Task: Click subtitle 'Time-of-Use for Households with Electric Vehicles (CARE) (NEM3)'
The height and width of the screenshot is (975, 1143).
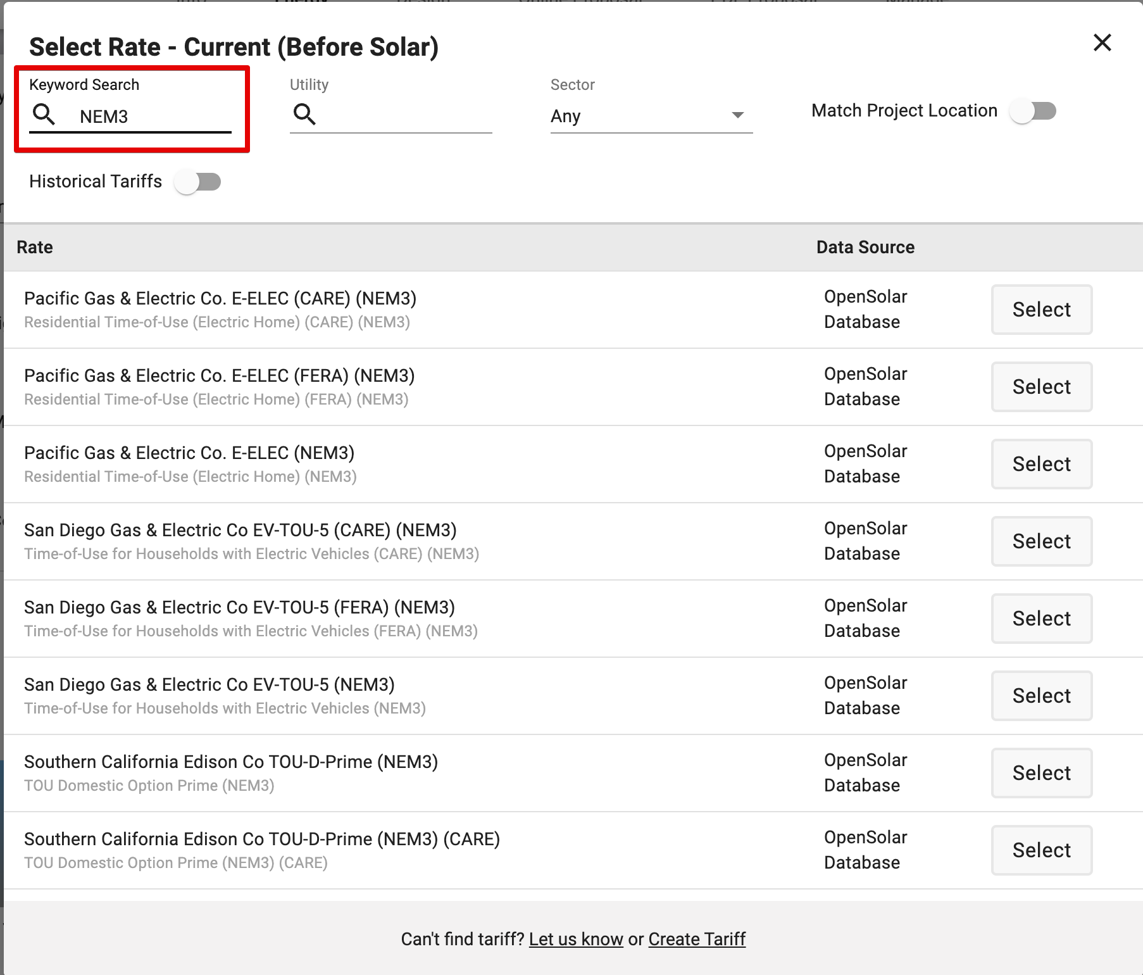Action: pos(252,554)
